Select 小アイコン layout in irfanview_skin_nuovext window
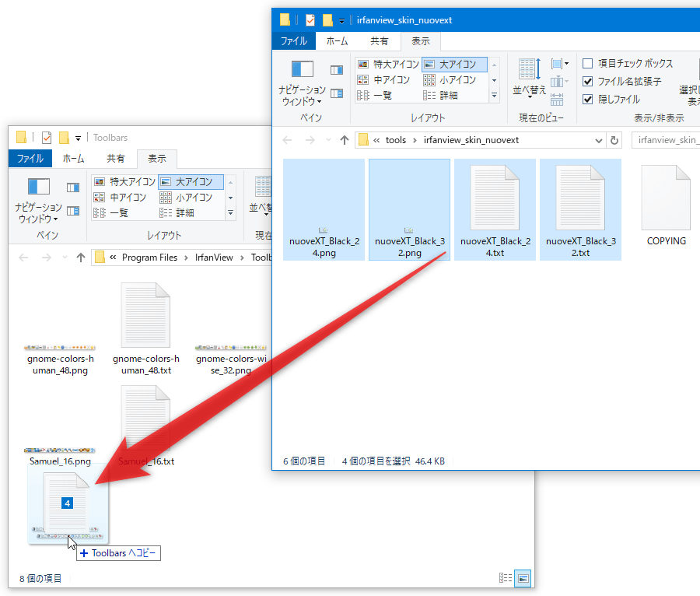This screenshot has width=700, height=596. pos(450,80)
